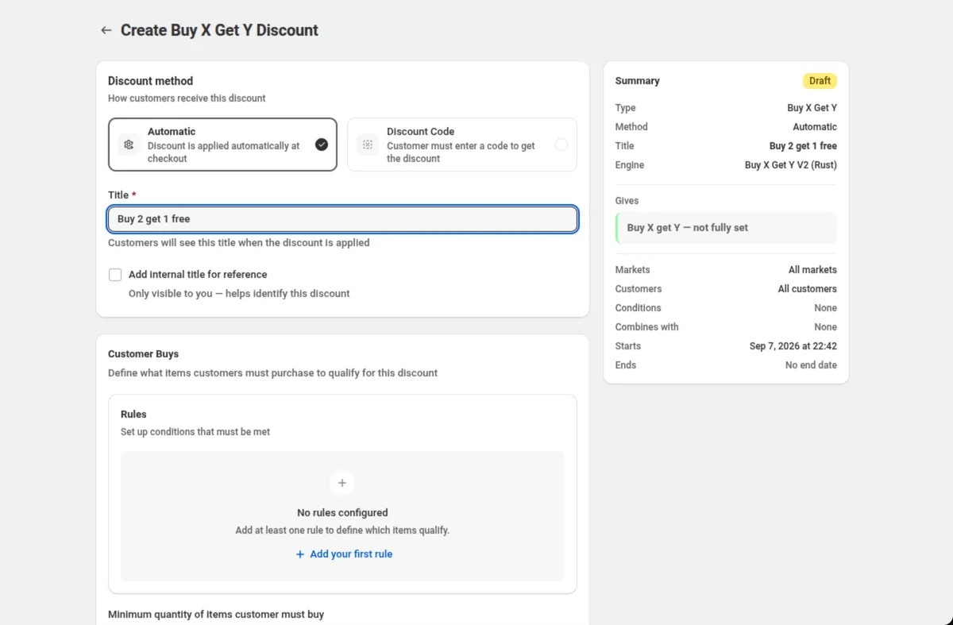The width and height of the screenshot is (953, 625).
Task: Click the All markets value in Summary
Action: tap(812, 270)
